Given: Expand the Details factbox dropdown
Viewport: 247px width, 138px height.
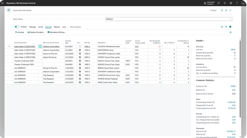Looking at the screenshot, I should coord(204,41).
